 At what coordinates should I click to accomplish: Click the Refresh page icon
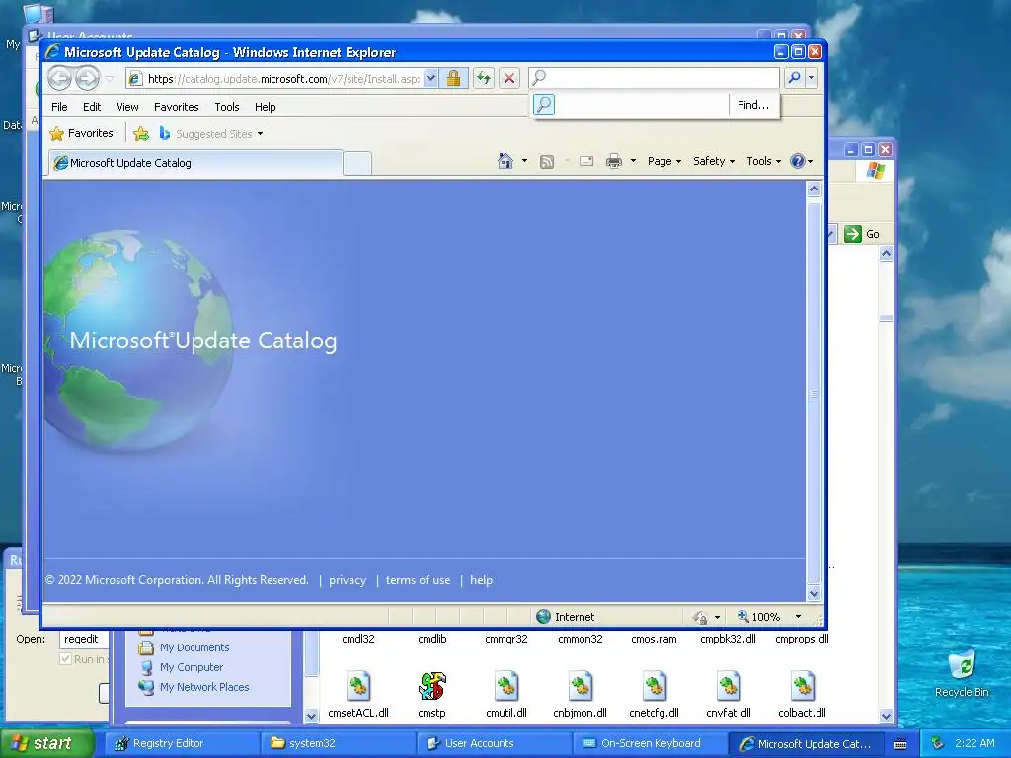(x=484, y=79)
